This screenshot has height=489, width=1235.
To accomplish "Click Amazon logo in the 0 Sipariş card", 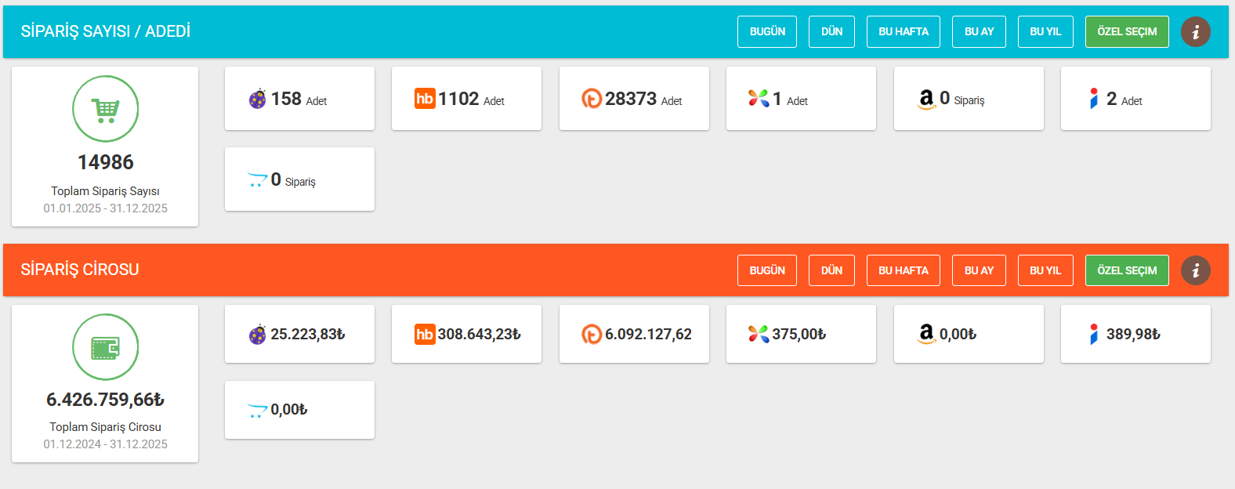I will 926,99.
